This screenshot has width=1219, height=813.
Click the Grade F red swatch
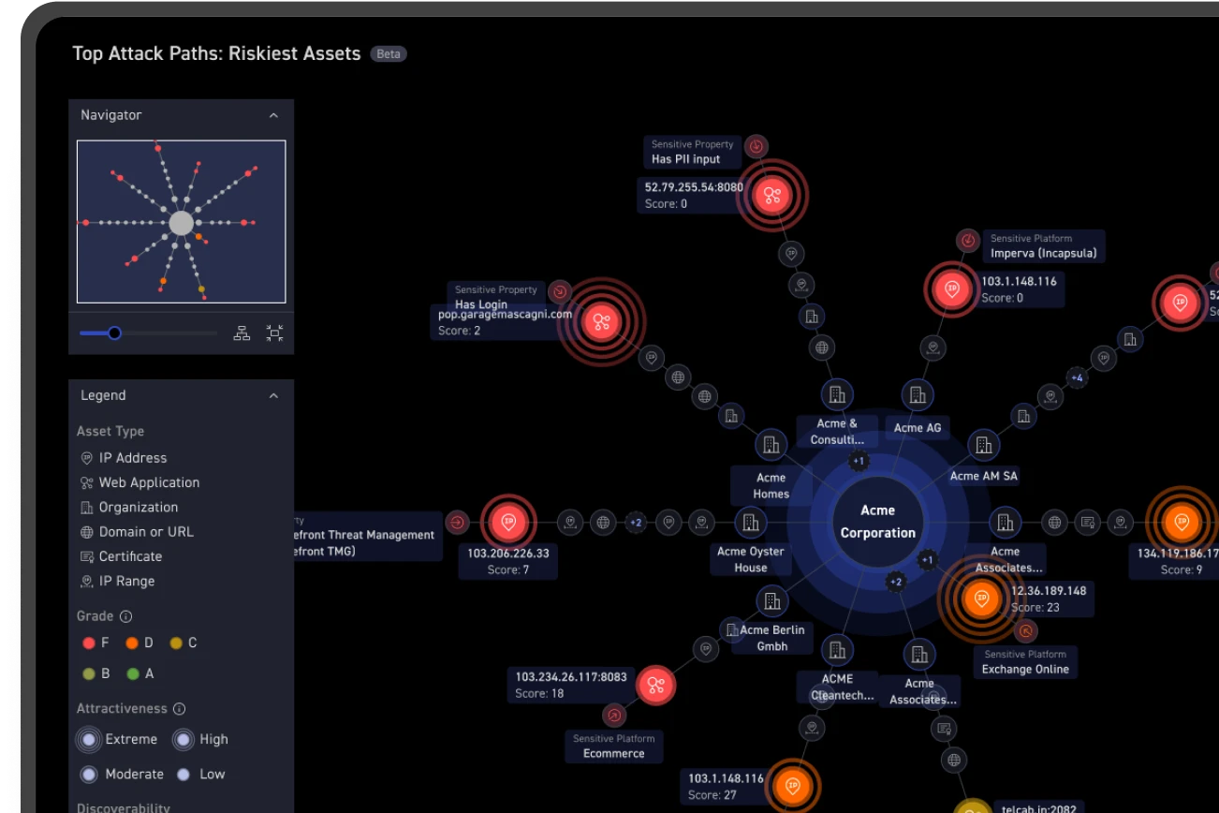coord(89,643)
